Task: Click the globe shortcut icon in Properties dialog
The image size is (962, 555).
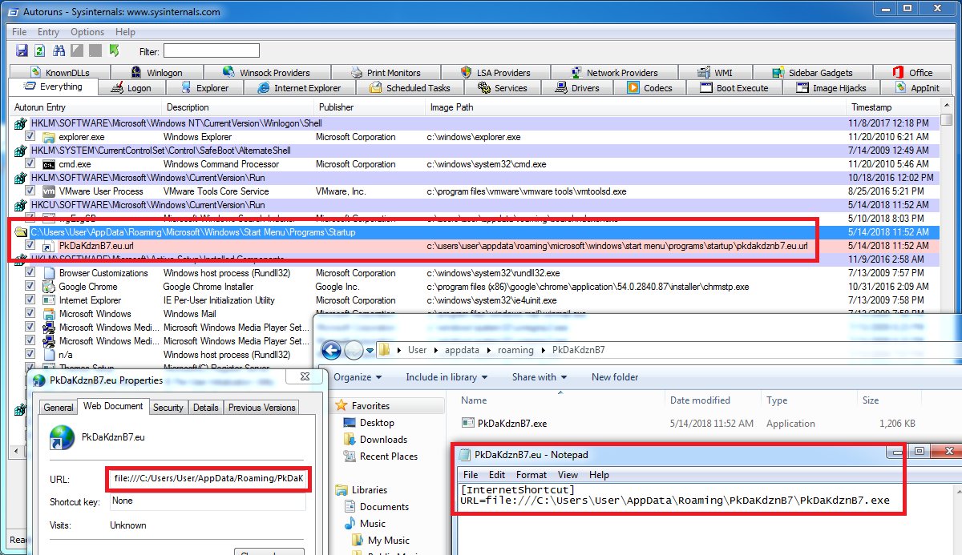Action: tap(61, 438)
